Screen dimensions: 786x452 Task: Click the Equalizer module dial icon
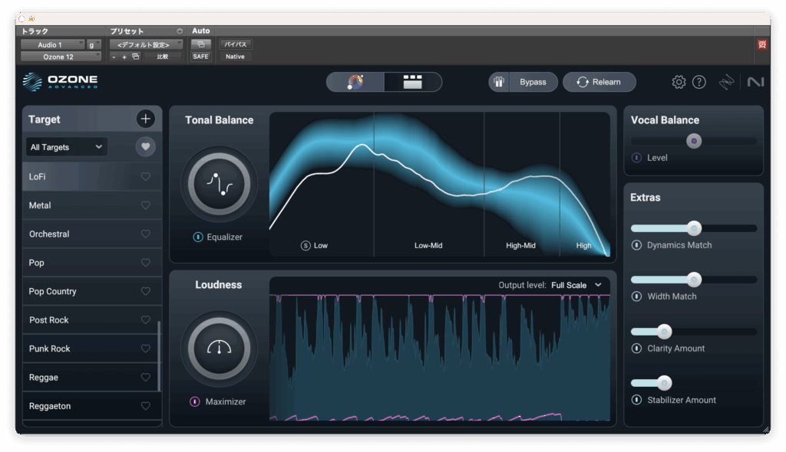pyautogui.click(x=219, y=184)
